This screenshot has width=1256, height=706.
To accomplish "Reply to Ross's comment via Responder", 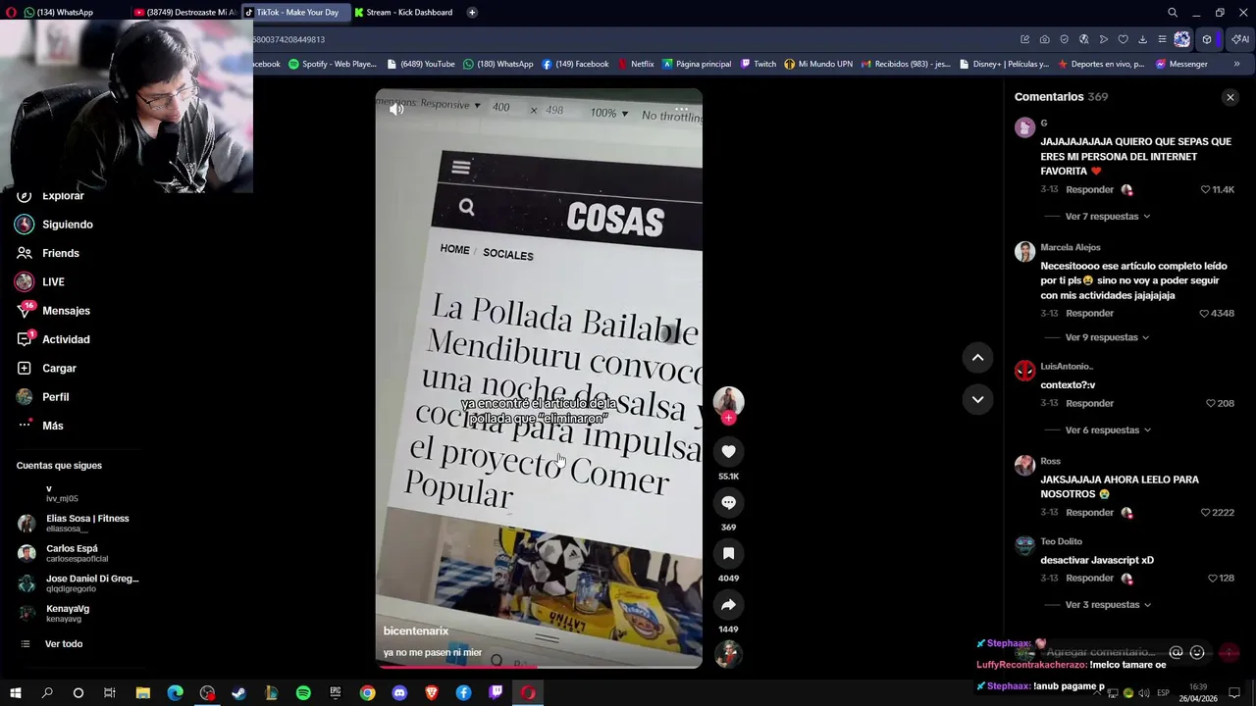I will point(1089,512).
